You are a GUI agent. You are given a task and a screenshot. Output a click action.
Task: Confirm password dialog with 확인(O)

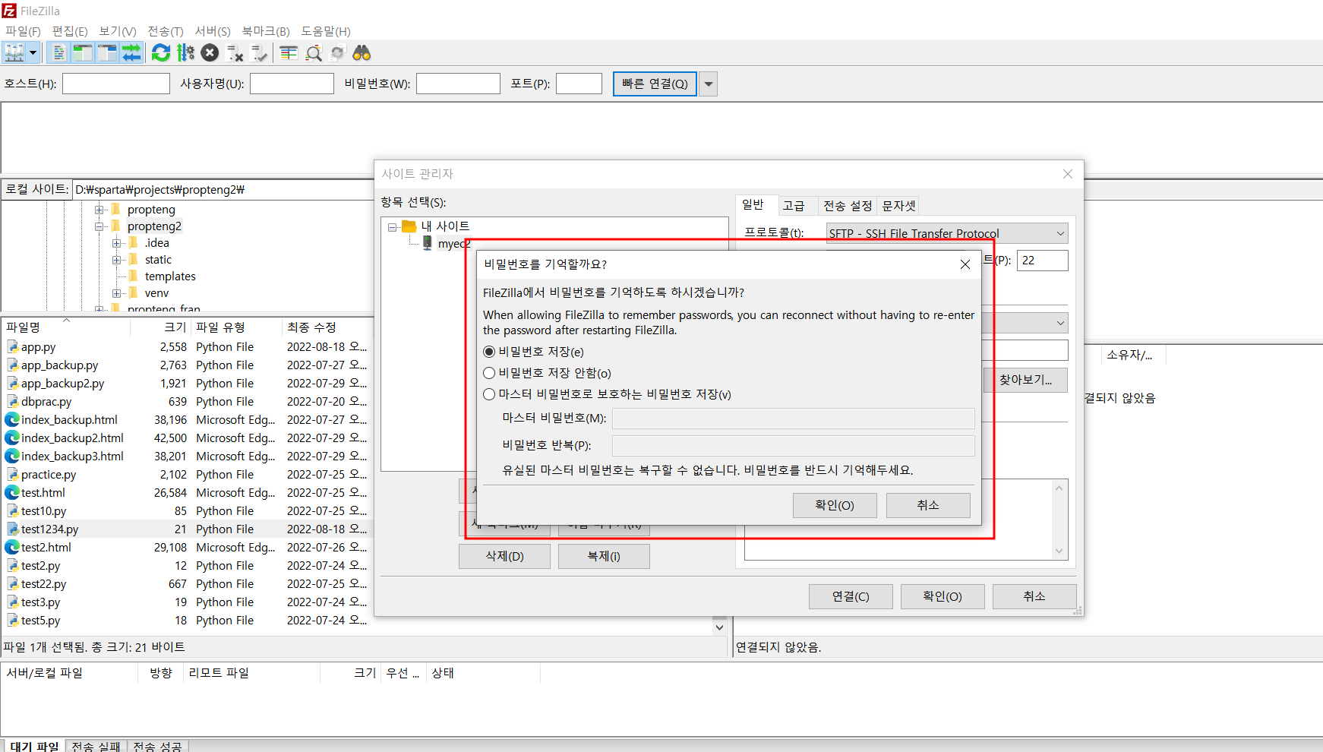tap(835, 505)
